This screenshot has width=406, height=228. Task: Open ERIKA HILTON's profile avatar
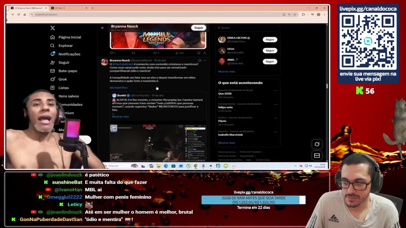click(222, 40)
